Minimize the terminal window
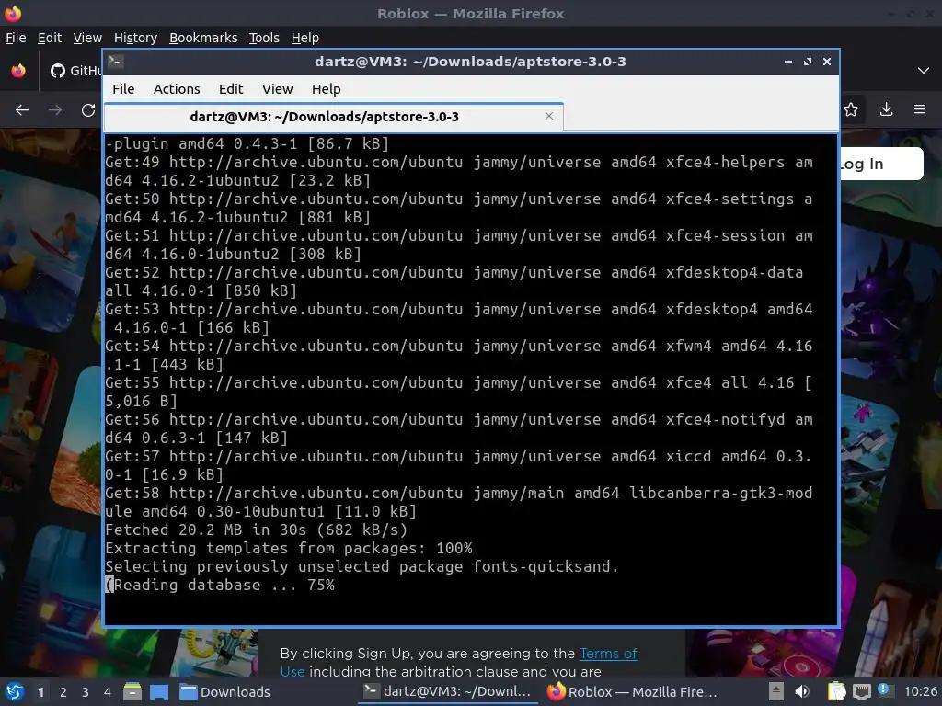942x706 pixels. 787,62
